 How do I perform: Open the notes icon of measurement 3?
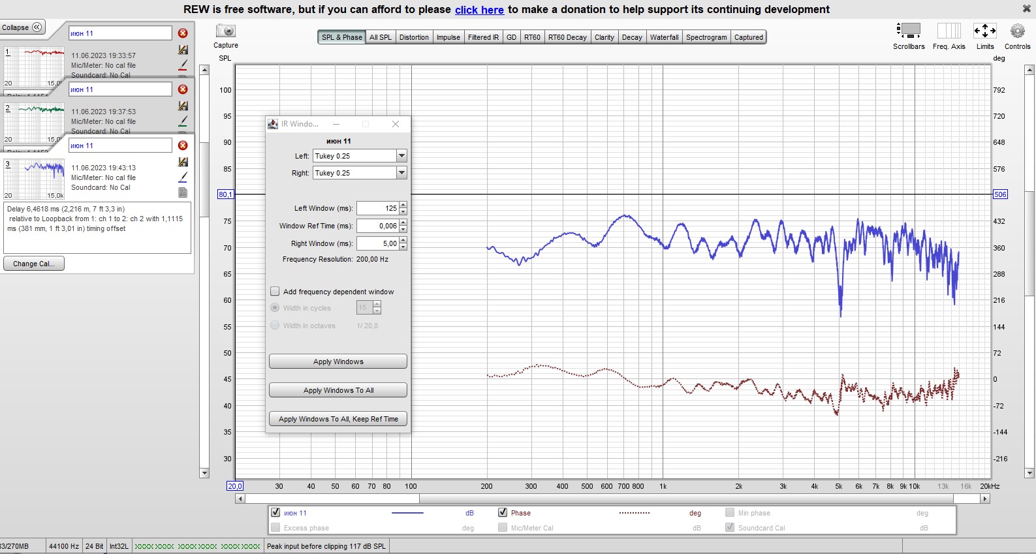[183, 192]
